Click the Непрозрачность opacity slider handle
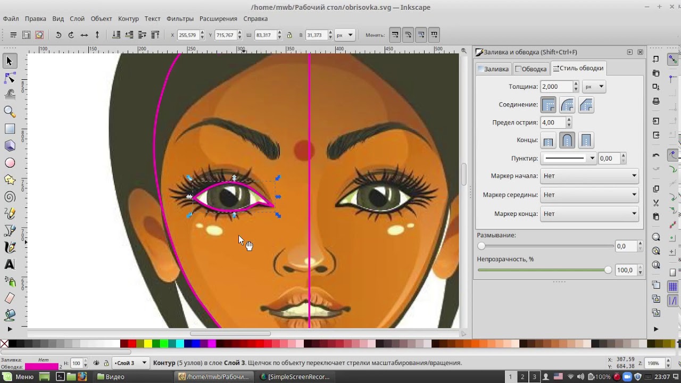This screenshot has height=383, width=681. [x=608, y=270]
